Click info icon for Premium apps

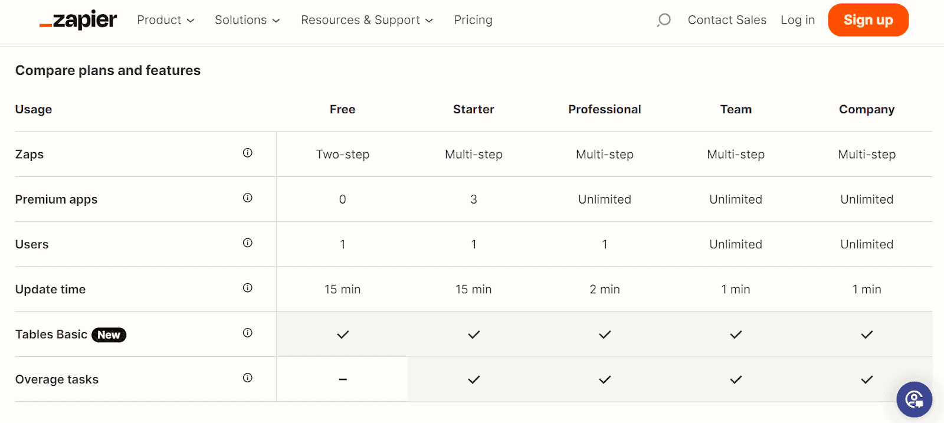(248, 198)
